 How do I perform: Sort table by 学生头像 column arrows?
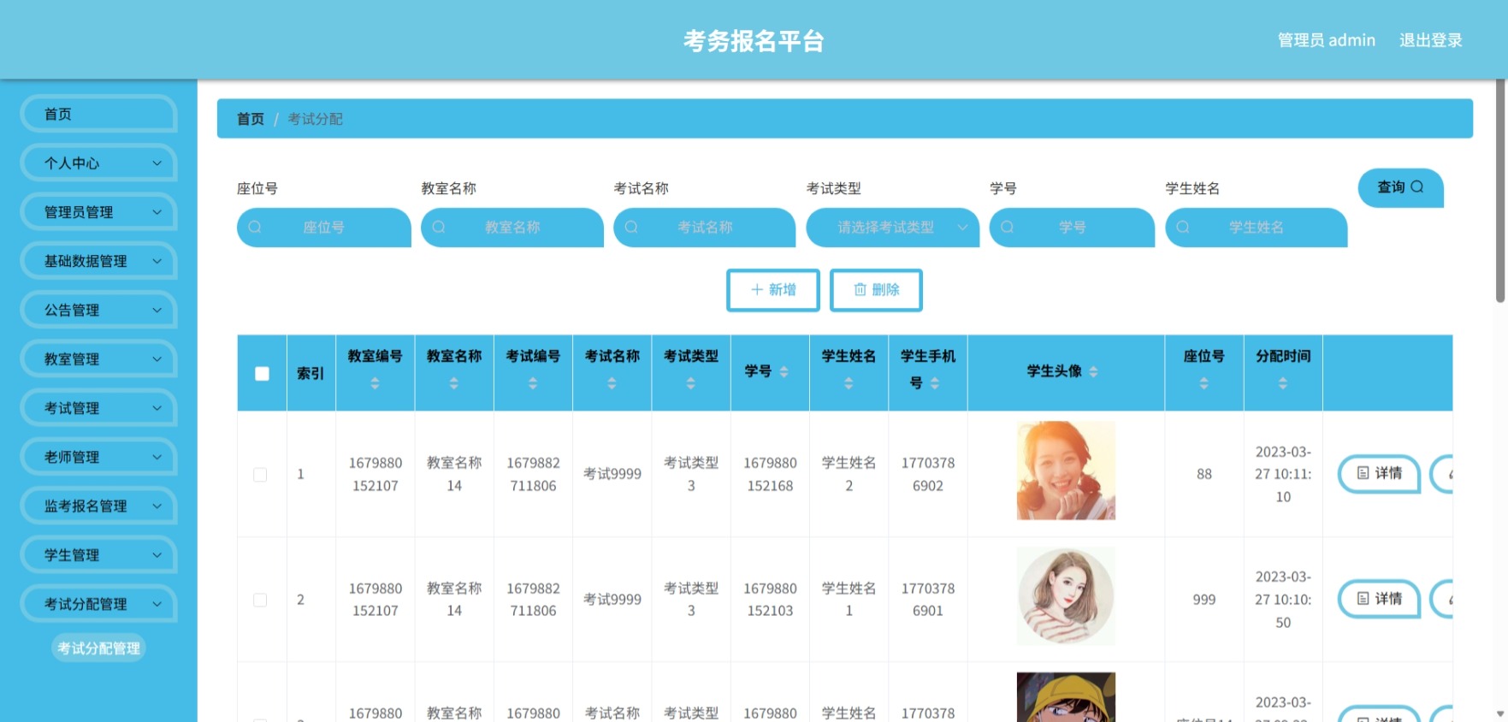1093,372
